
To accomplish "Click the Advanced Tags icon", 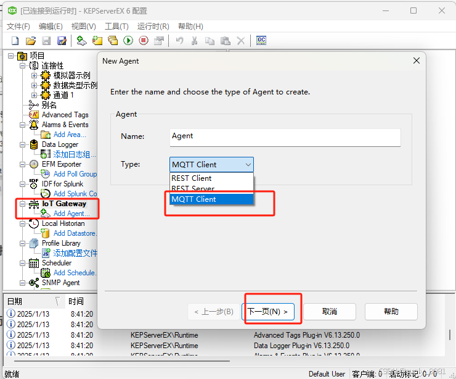I will 34,115.
